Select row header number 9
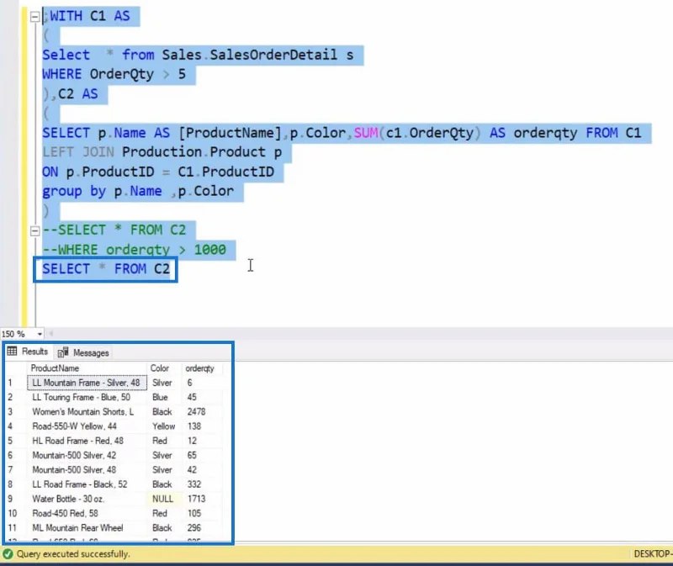This screenshot has width=673, height=566. coord(16,499)
